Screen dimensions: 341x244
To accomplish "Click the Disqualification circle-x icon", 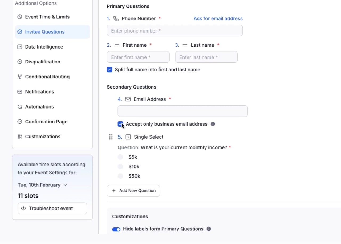I will click(x=20, y=62).
